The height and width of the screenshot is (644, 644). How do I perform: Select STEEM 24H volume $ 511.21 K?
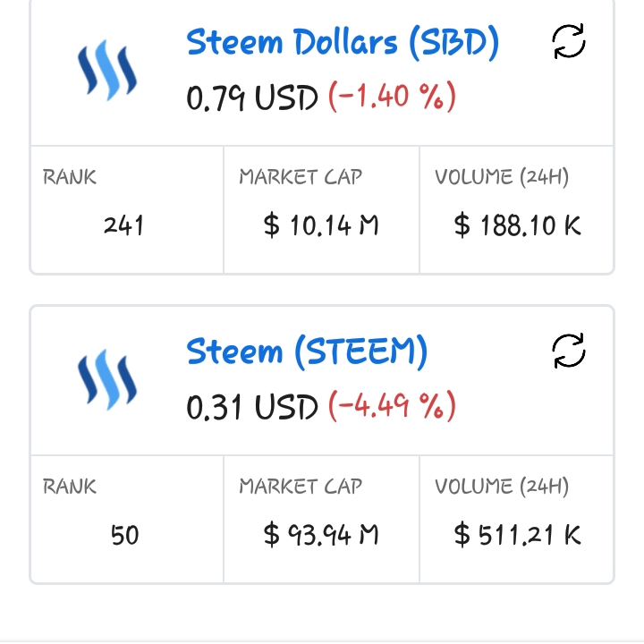[x=518, y=535]
